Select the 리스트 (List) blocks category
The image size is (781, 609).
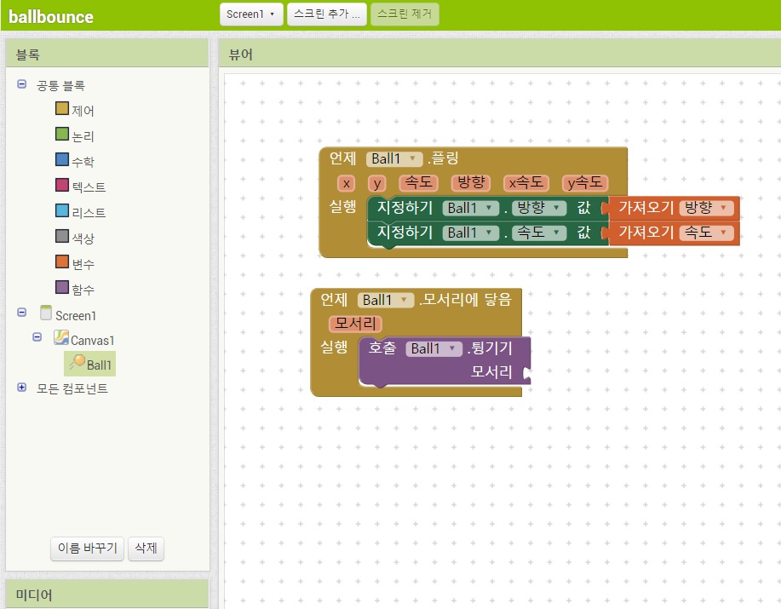click(x=81, y=211)
